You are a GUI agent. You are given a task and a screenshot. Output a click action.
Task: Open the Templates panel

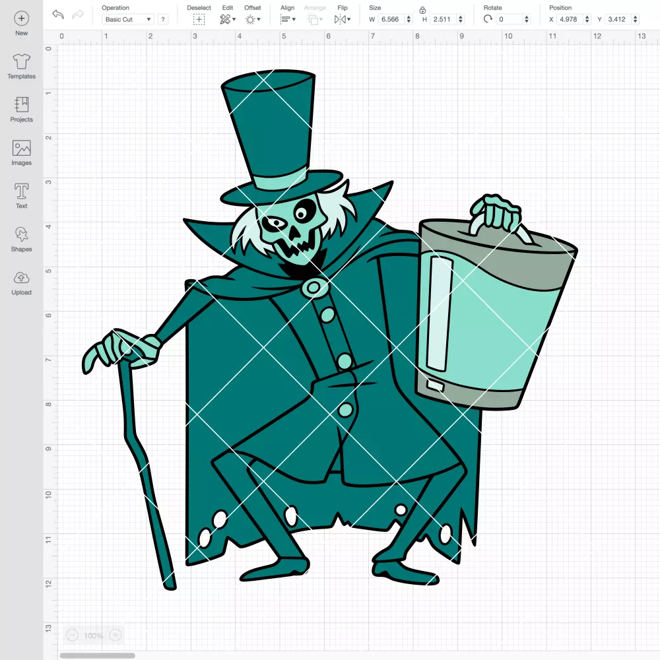22,67
